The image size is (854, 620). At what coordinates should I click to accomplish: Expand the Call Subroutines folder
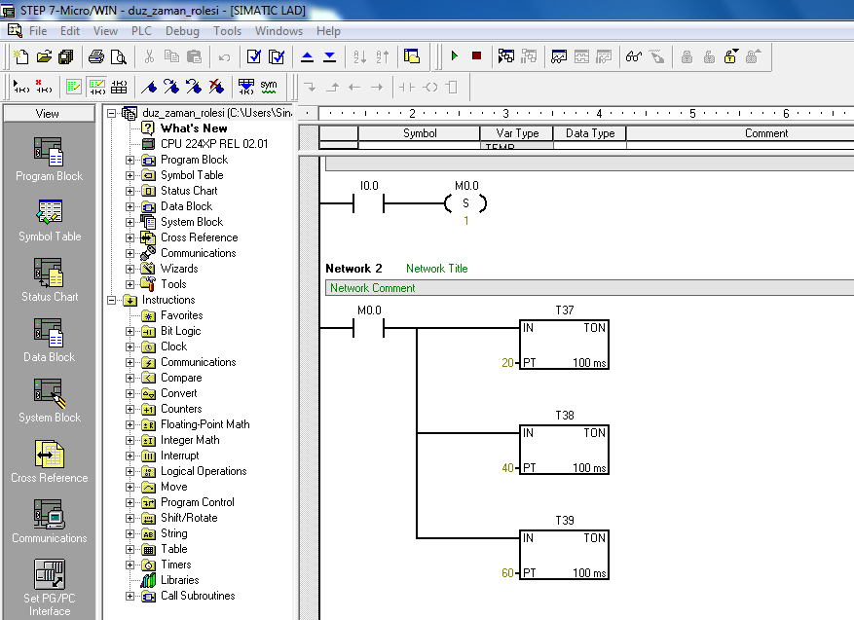[130, 596]
